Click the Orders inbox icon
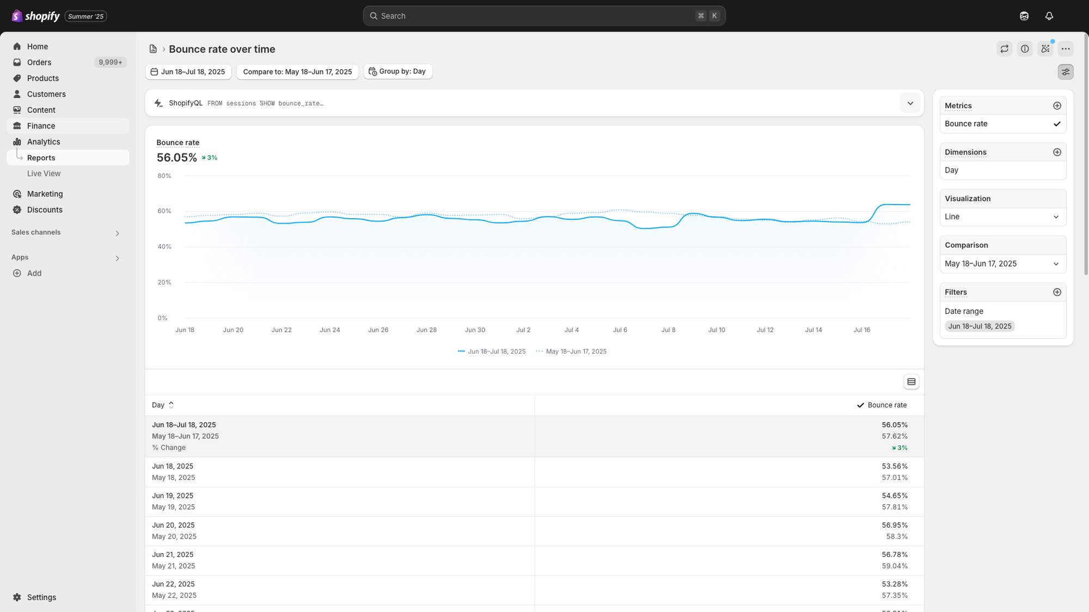 click(17, 63)
